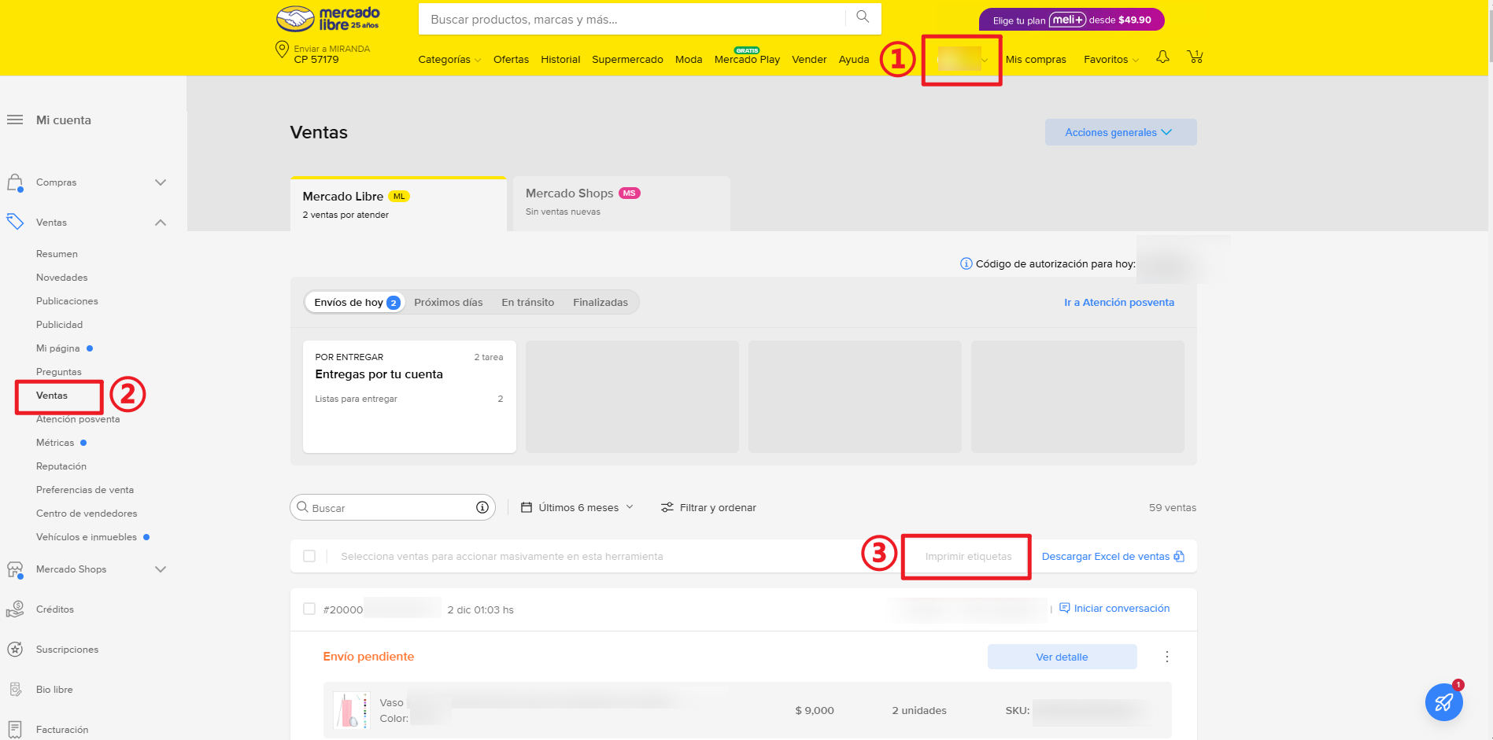Click the Ver detalle button
The width and height of the screenshot is (1493, 740).
tap(1062, 657)
